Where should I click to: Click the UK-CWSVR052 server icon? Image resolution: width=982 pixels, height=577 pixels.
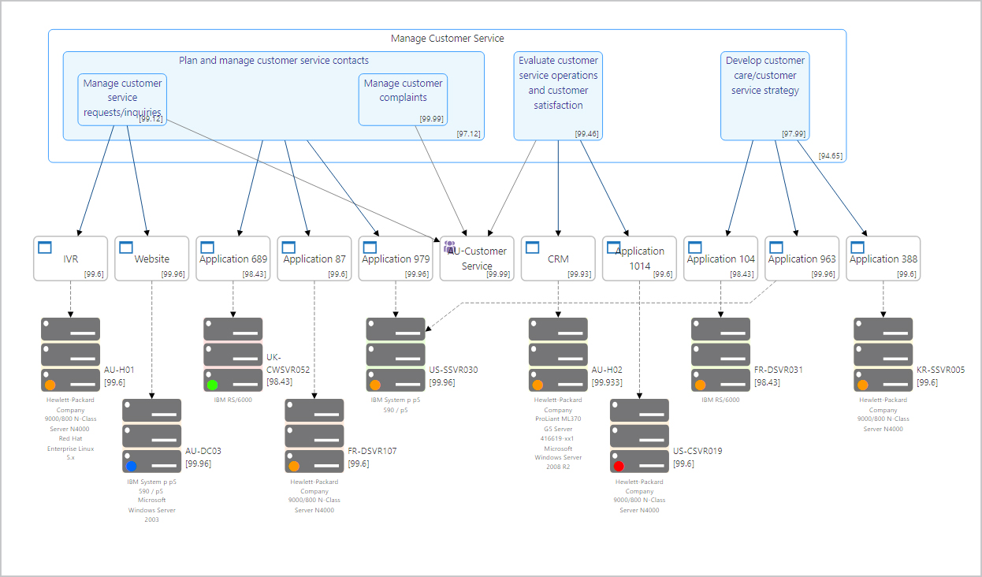(233, 355)
